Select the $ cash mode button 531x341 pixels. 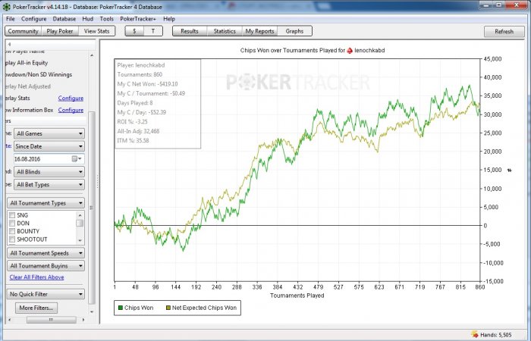(134, 31)
